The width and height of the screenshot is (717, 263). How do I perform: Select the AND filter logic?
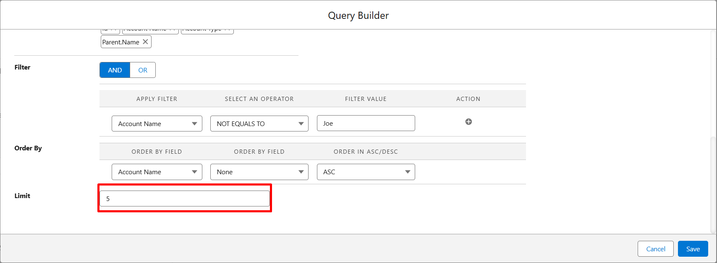point(115,70)
